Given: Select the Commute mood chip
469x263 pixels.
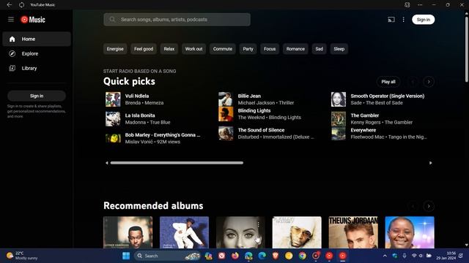Looking at the screenshot, I should (x=223, y=49).
